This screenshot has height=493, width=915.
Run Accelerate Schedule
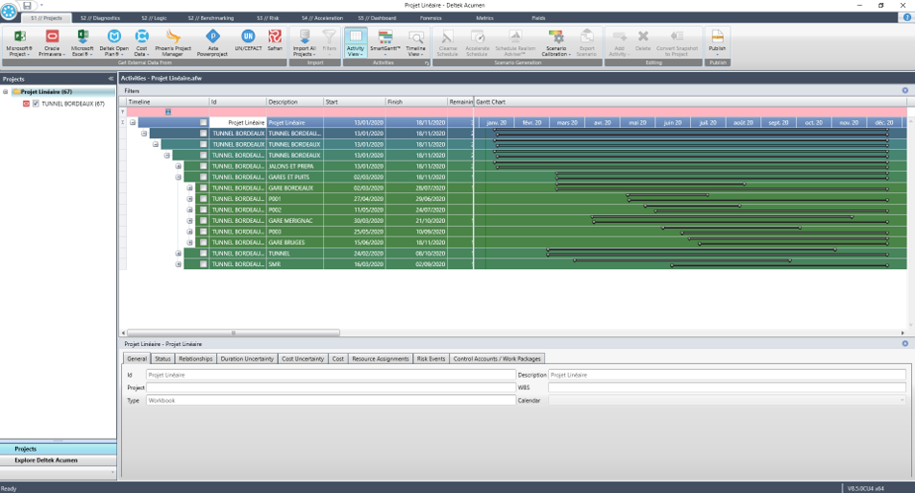click(478, 42)
